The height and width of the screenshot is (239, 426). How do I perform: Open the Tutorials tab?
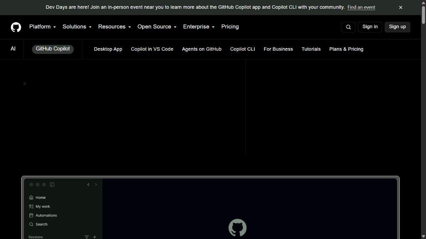311,49
